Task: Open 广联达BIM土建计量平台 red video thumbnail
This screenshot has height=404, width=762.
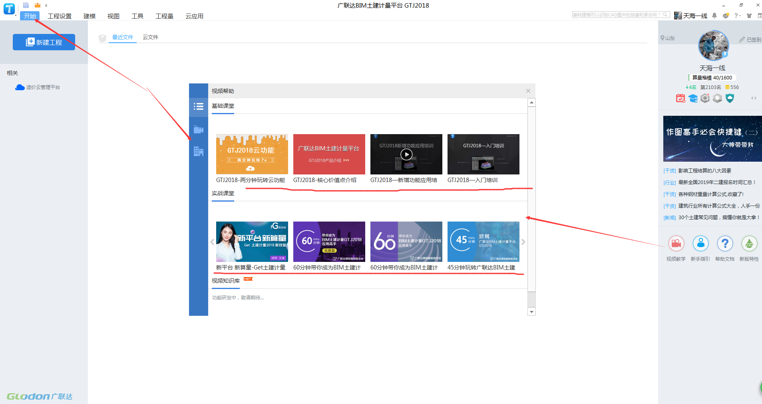Action: [329, 154]
